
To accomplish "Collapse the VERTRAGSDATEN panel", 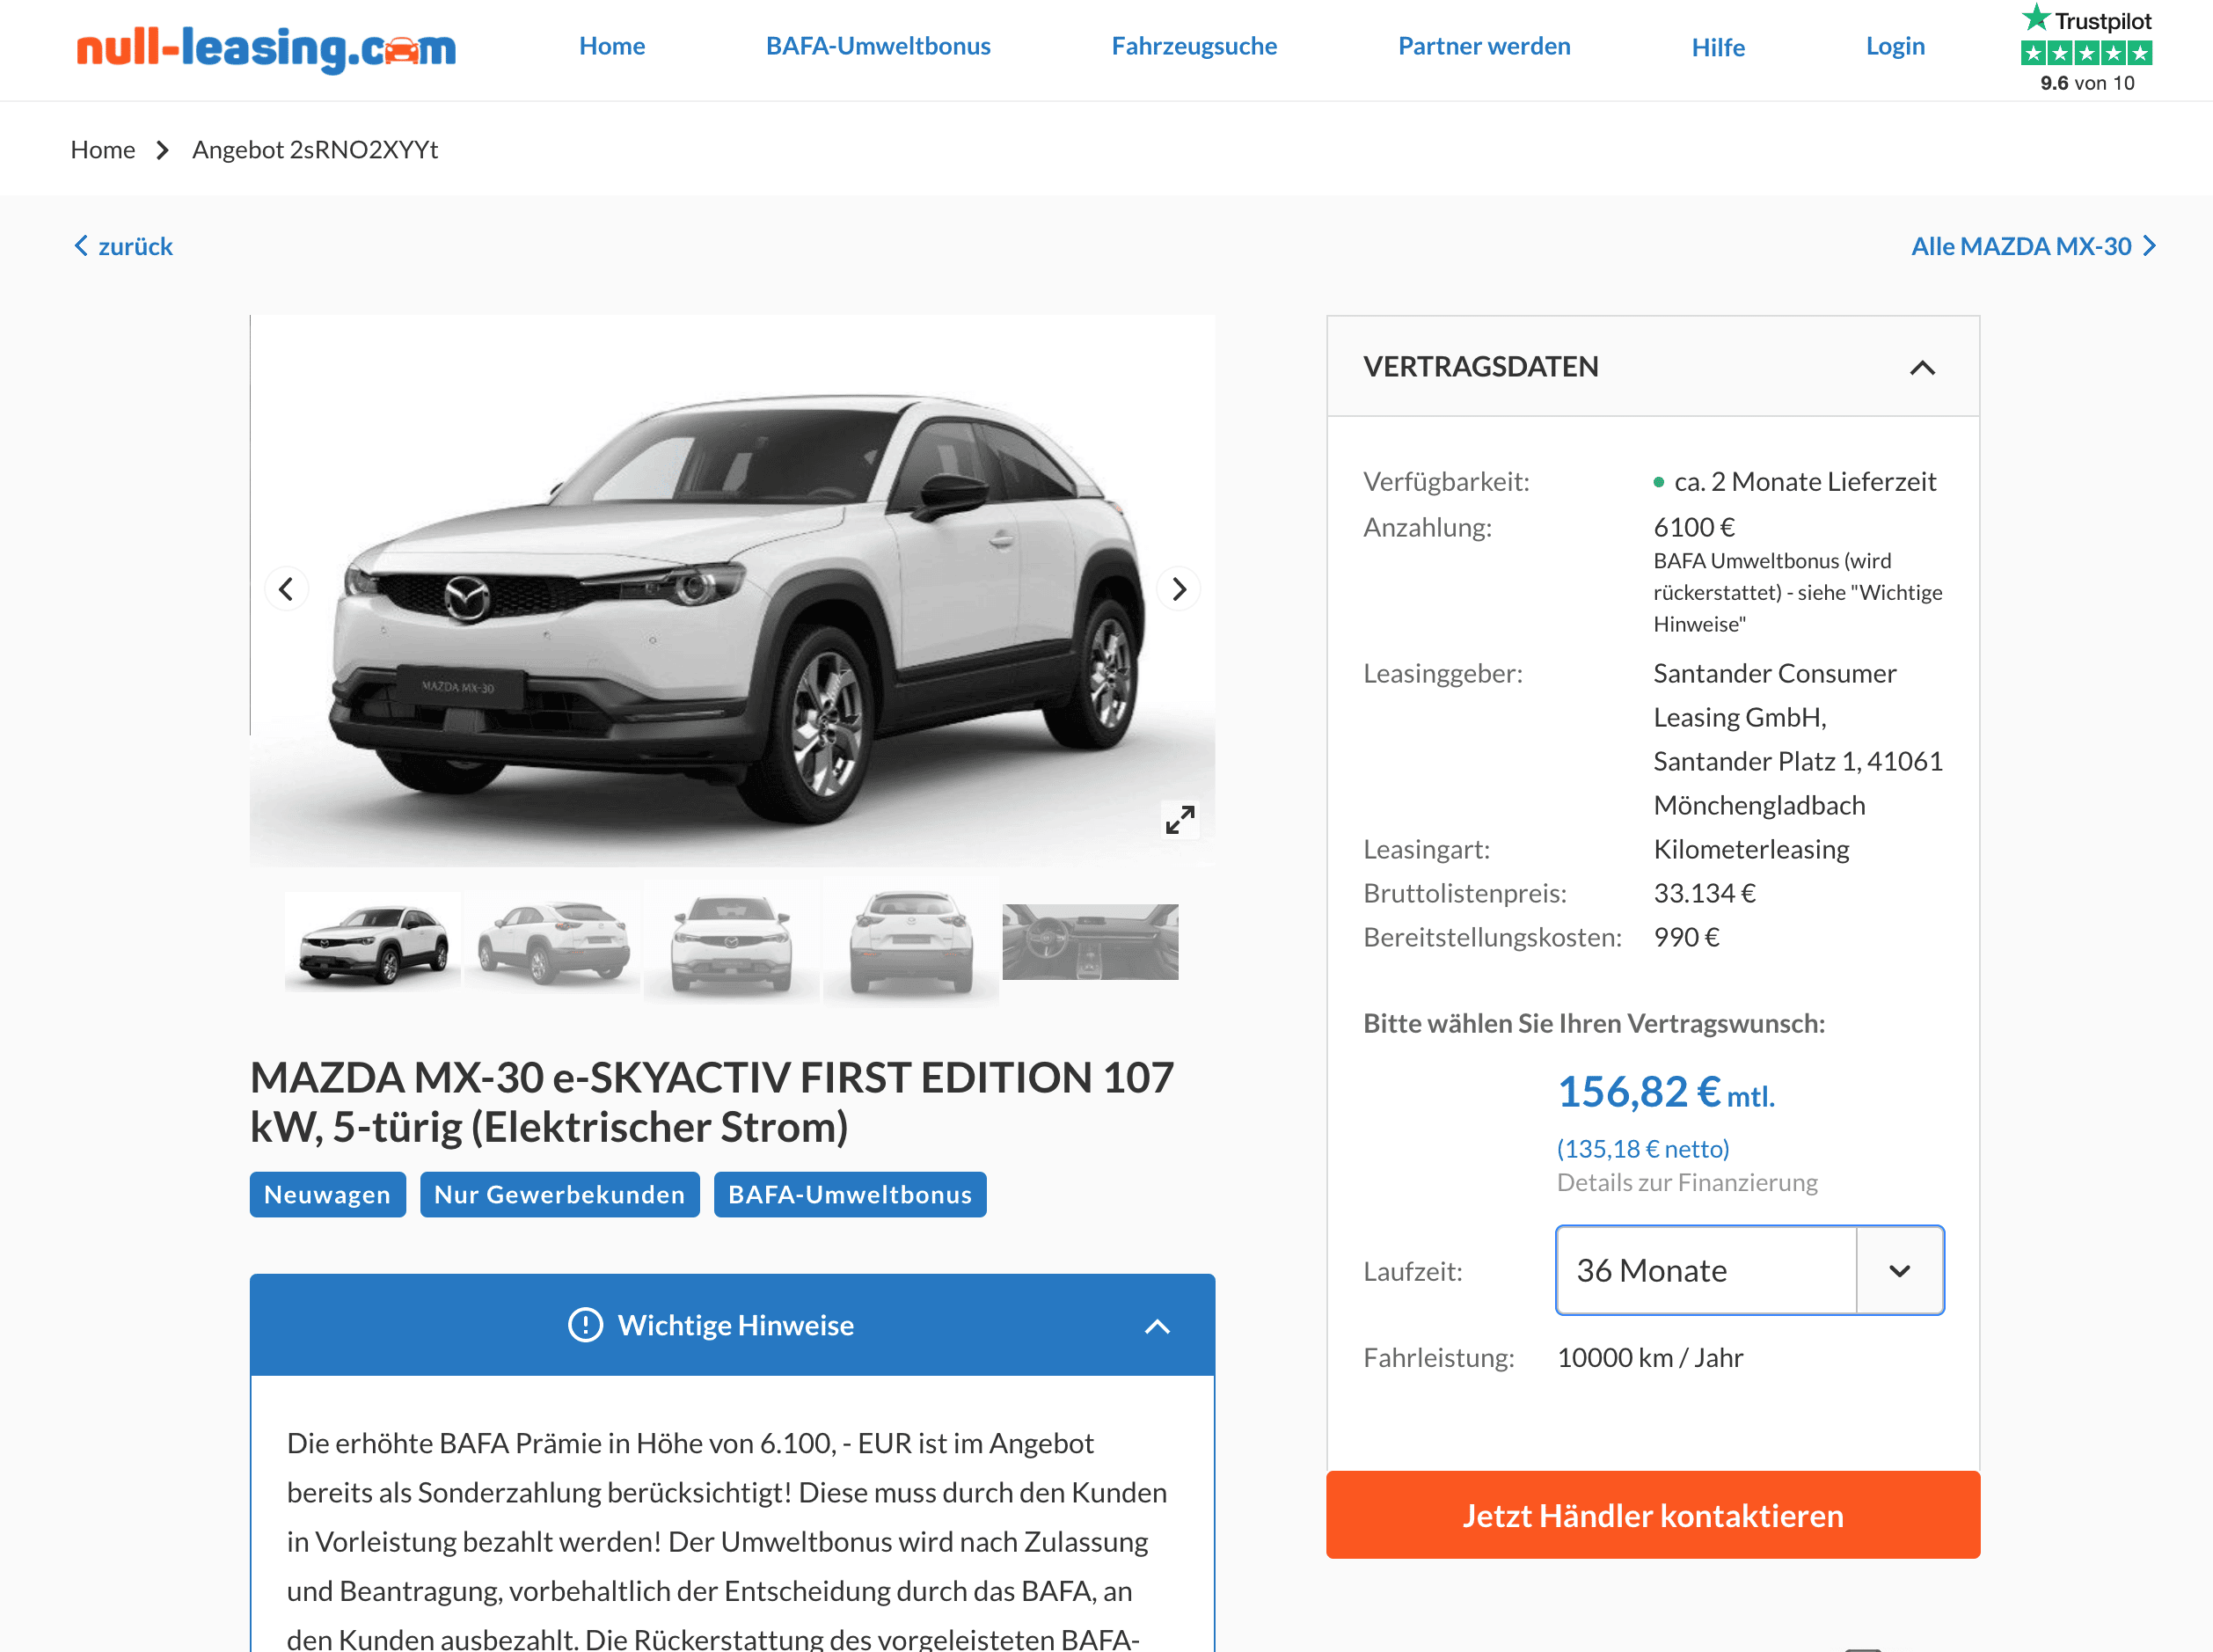I will click(x=1922, y=368).
